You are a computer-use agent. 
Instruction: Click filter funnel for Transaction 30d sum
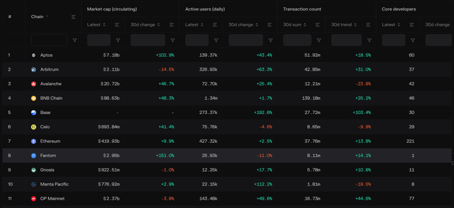coord(319,40)
